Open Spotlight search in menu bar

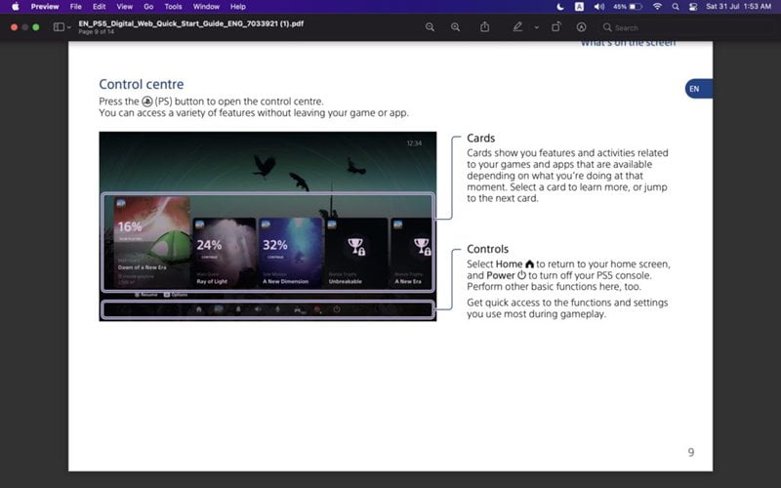[x=676, y=7]
